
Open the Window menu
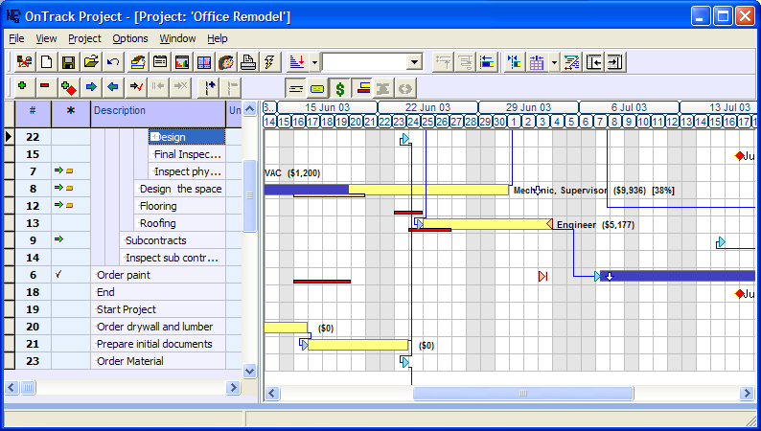click(x=177, y=38)
